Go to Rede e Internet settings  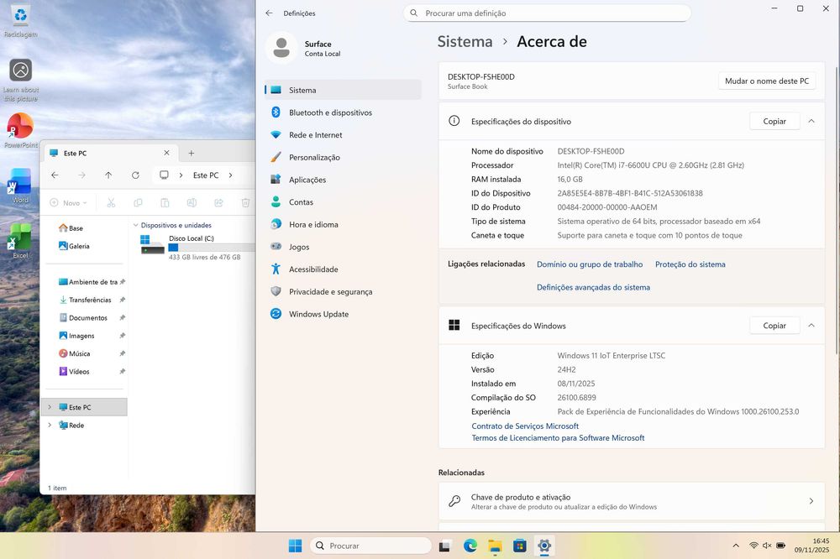pyautogui.click(x=343, y=135)
